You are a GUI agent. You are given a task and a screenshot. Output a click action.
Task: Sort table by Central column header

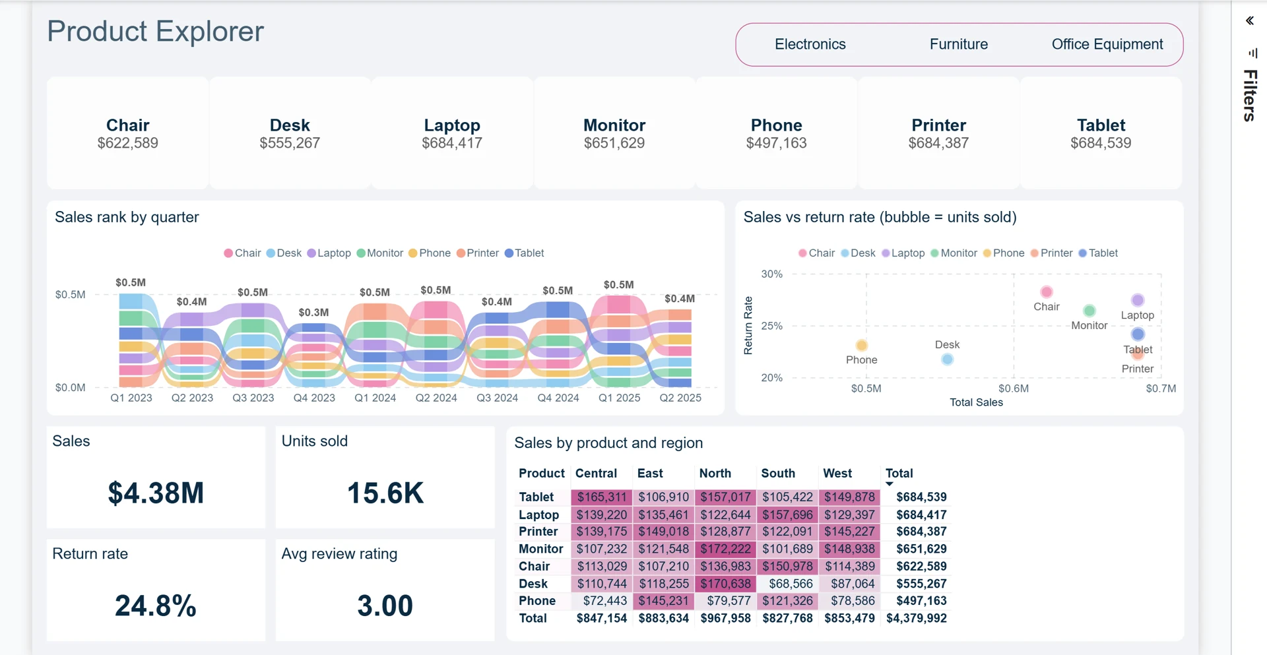596,474
